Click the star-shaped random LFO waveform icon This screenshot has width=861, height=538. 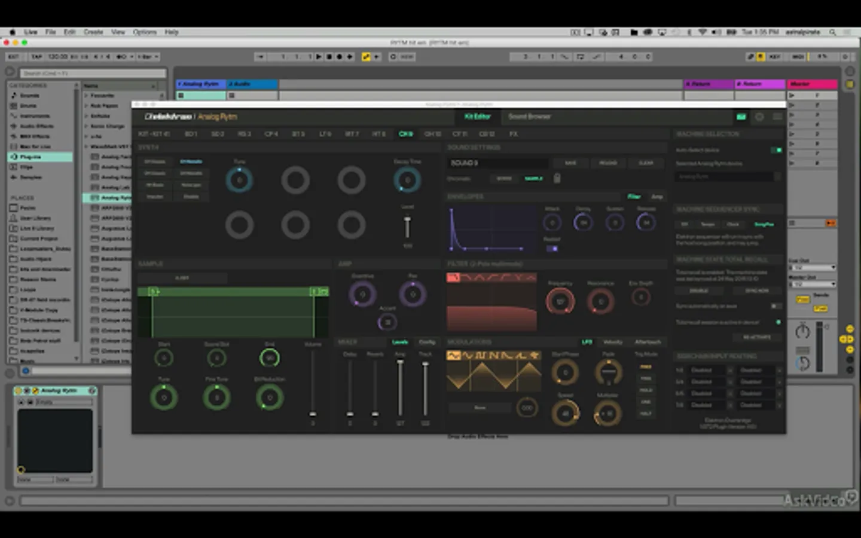pos(535,356)
